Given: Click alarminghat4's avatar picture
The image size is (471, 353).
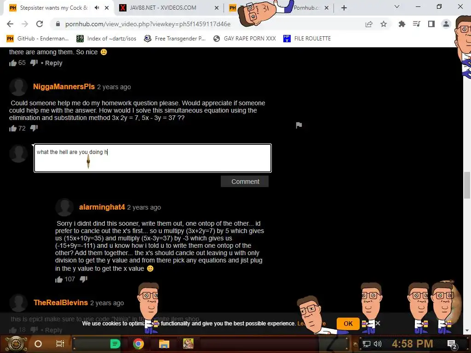Looking at the screenshot, I should (x=64, y=207).
